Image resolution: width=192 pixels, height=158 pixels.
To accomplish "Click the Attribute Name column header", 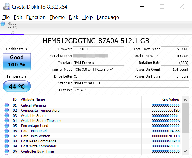I will (80, 99).
